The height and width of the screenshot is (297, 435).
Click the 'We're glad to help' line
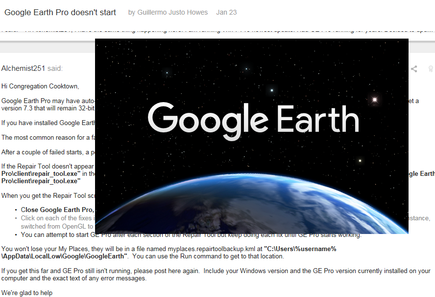tap(27, 293)
